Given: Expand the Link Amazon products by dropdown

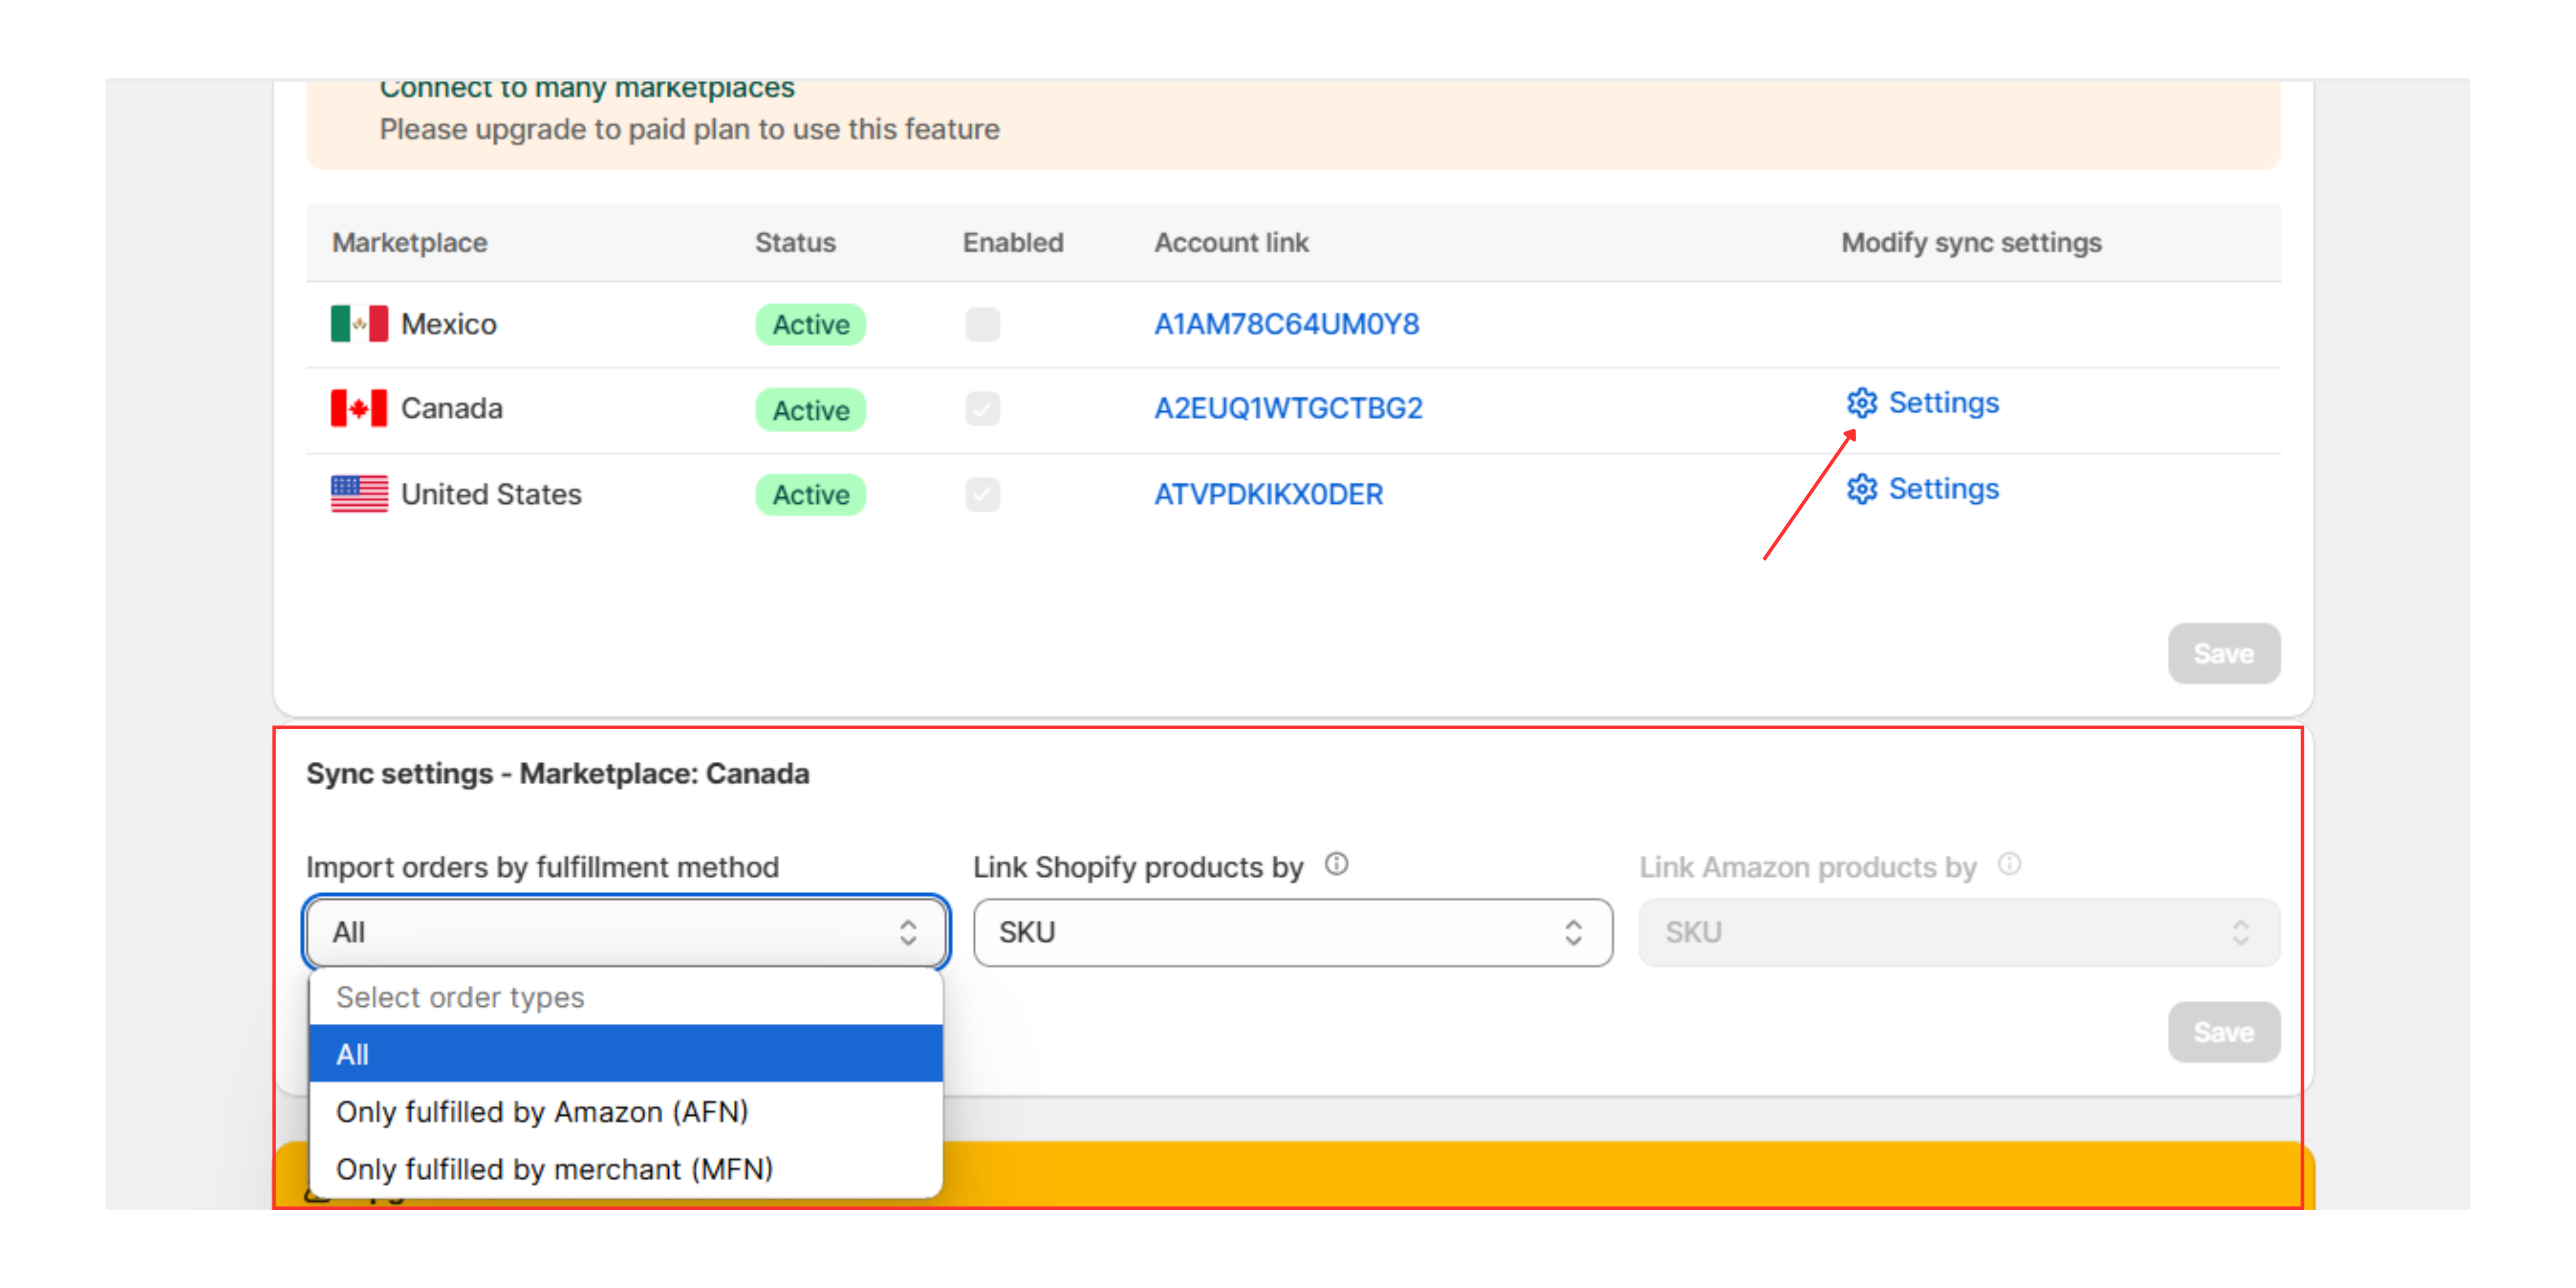Looking at the screenshot, I should click(1959, 932).
